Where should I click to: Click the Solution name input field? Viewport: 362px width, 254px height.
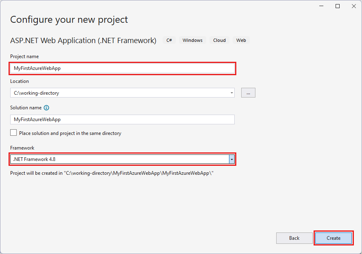click(x=122, y=119)
